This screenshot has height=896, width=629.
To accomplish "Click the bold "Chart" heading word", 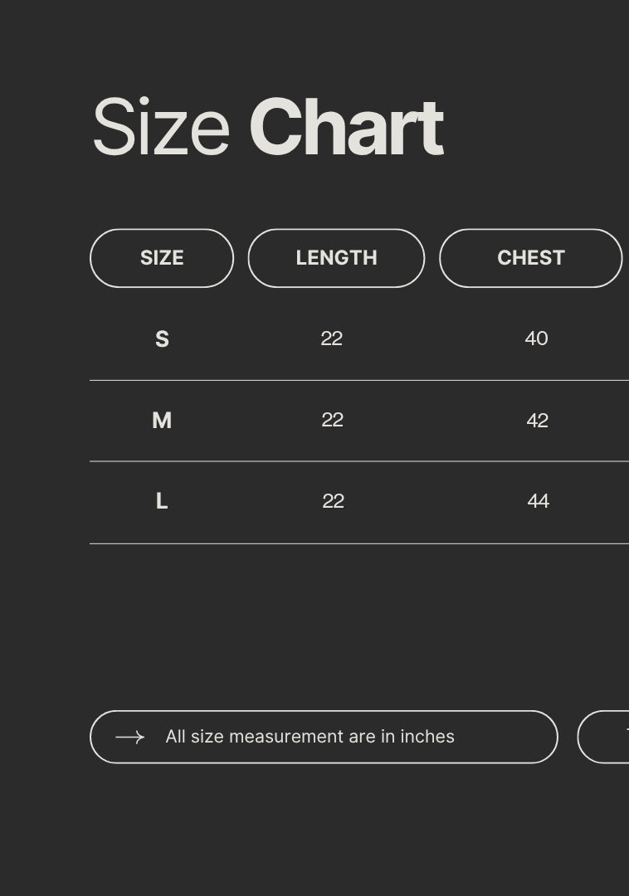I will tap(346, 129).
